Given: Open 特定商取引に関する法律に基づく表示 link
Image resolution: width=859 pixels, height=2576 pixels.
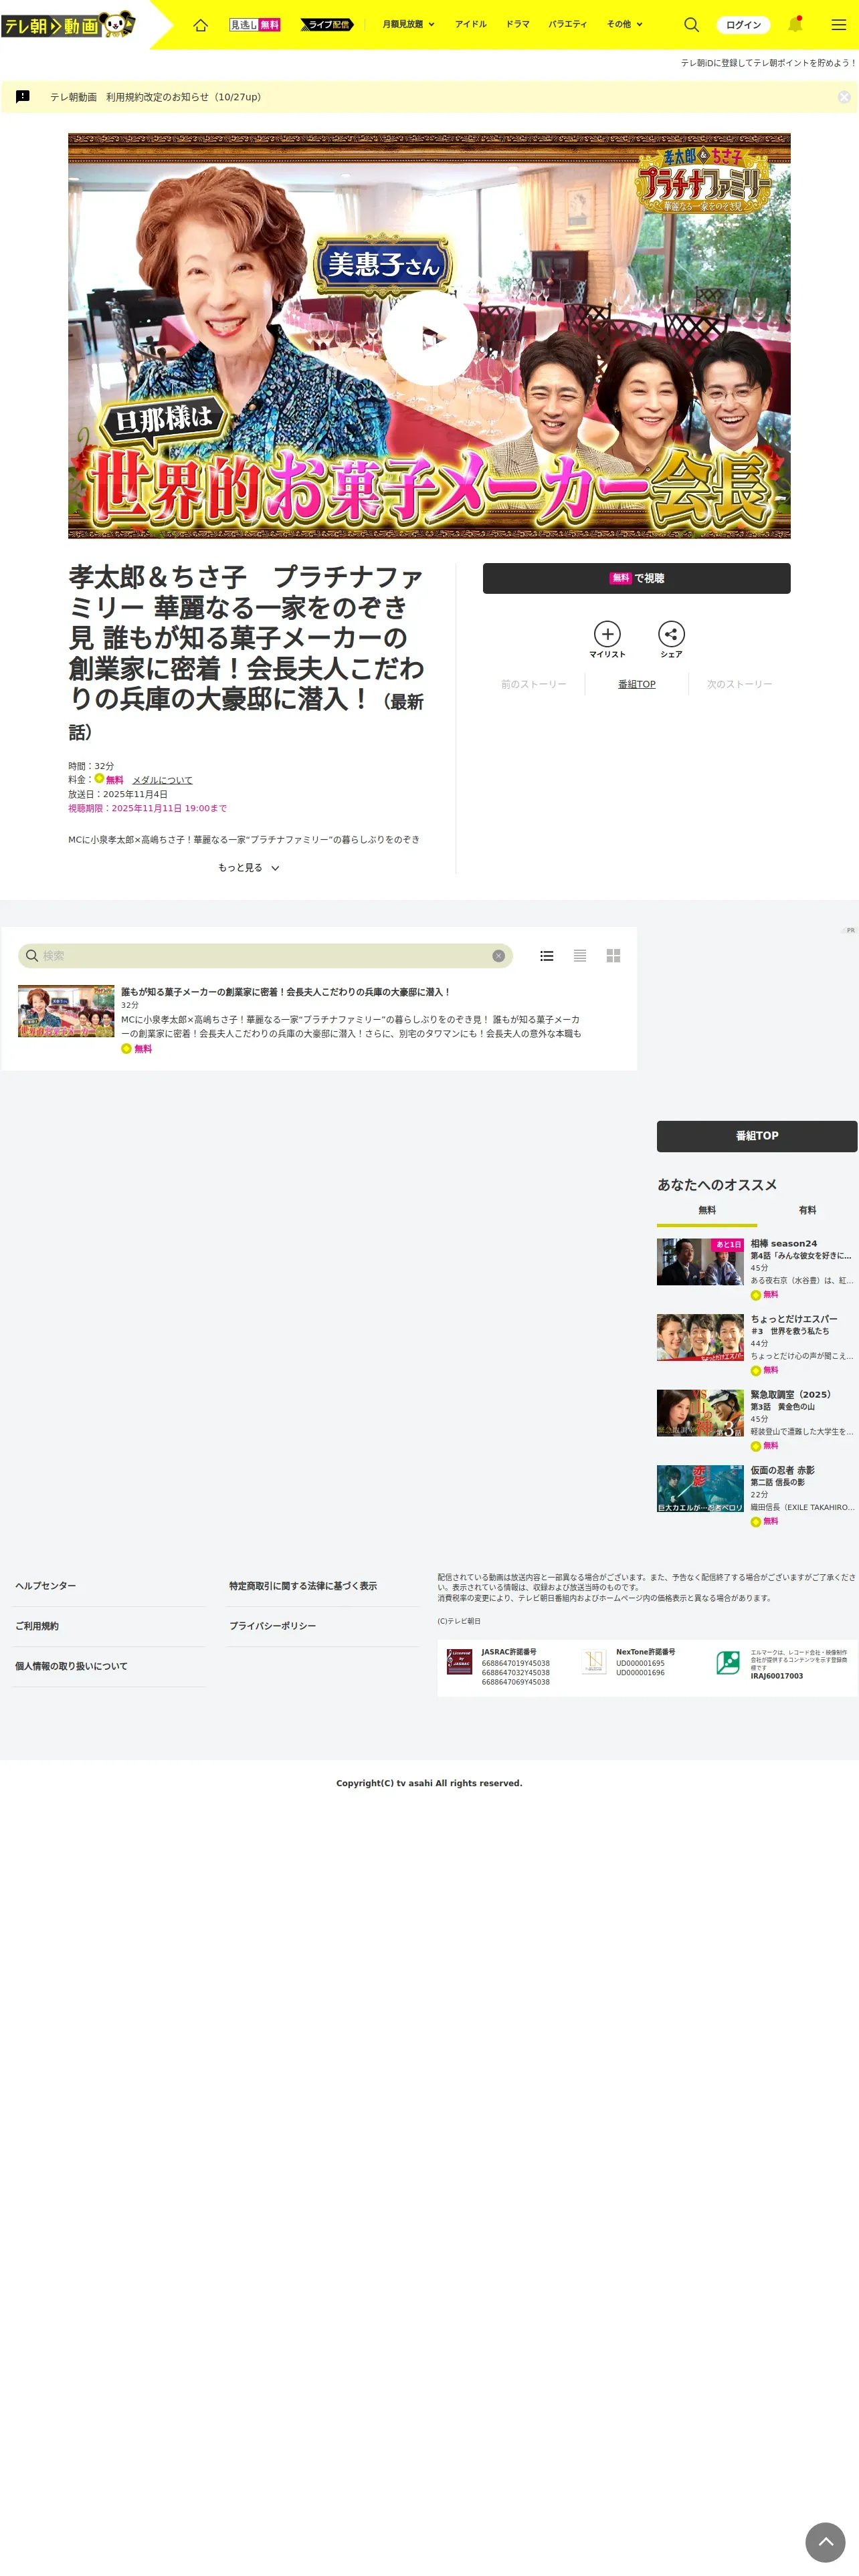Looking at the screenshot, I should click(x=303, y=1586).
